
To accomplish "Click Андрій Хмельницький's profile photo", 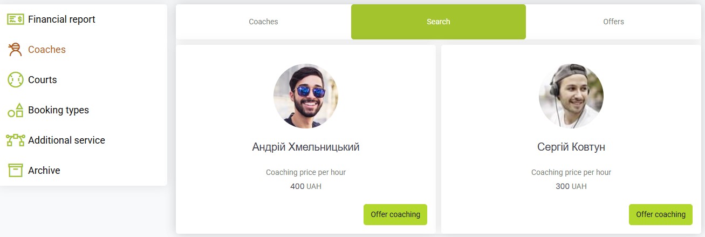I will pyautogui.click(x=306, y=96).
